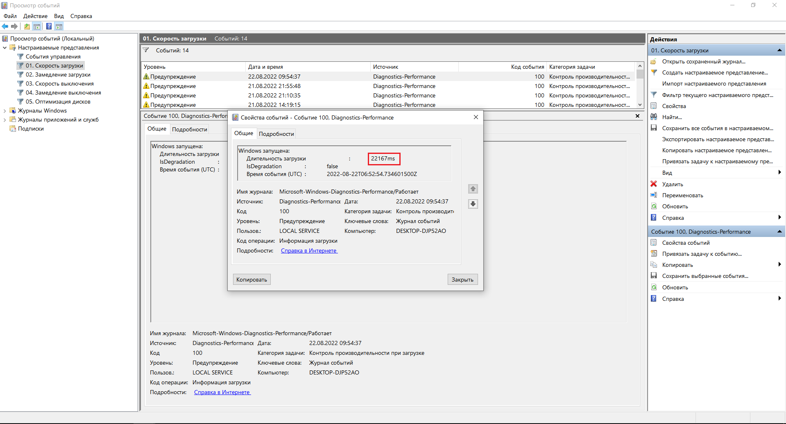This screenshot has height=424, width=786.
Task: Click Импорт настраиваемого представления action
Action: (714, 83)
